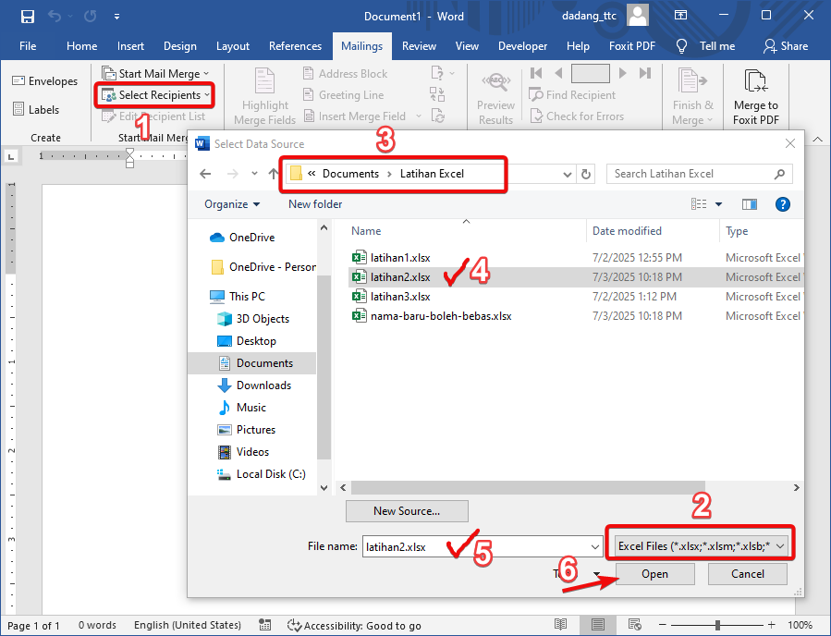The width and height of the screenshot is (831, 636).
Task: Click the dadang_ttc account picture
Action: point(638,16)
